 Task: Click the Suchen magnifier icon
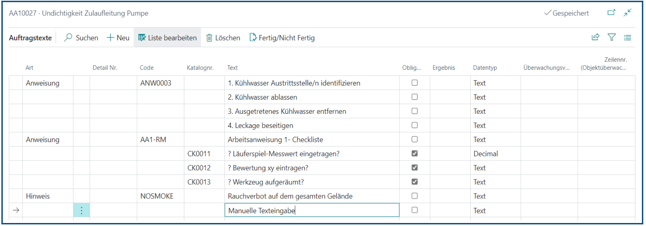(68, 38)
